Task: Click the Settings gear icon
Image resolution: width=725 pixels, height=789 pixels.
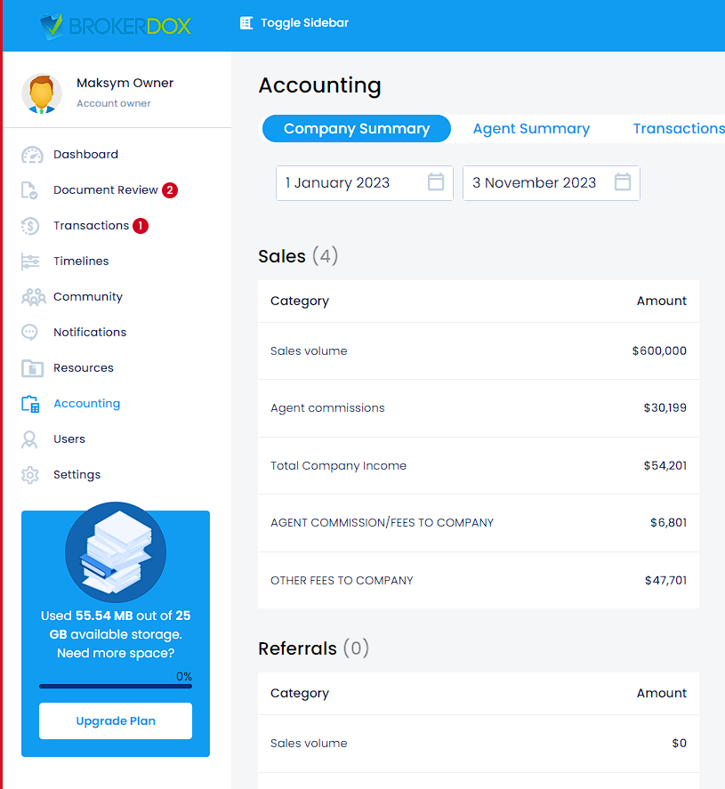Action: coord(30,475)
